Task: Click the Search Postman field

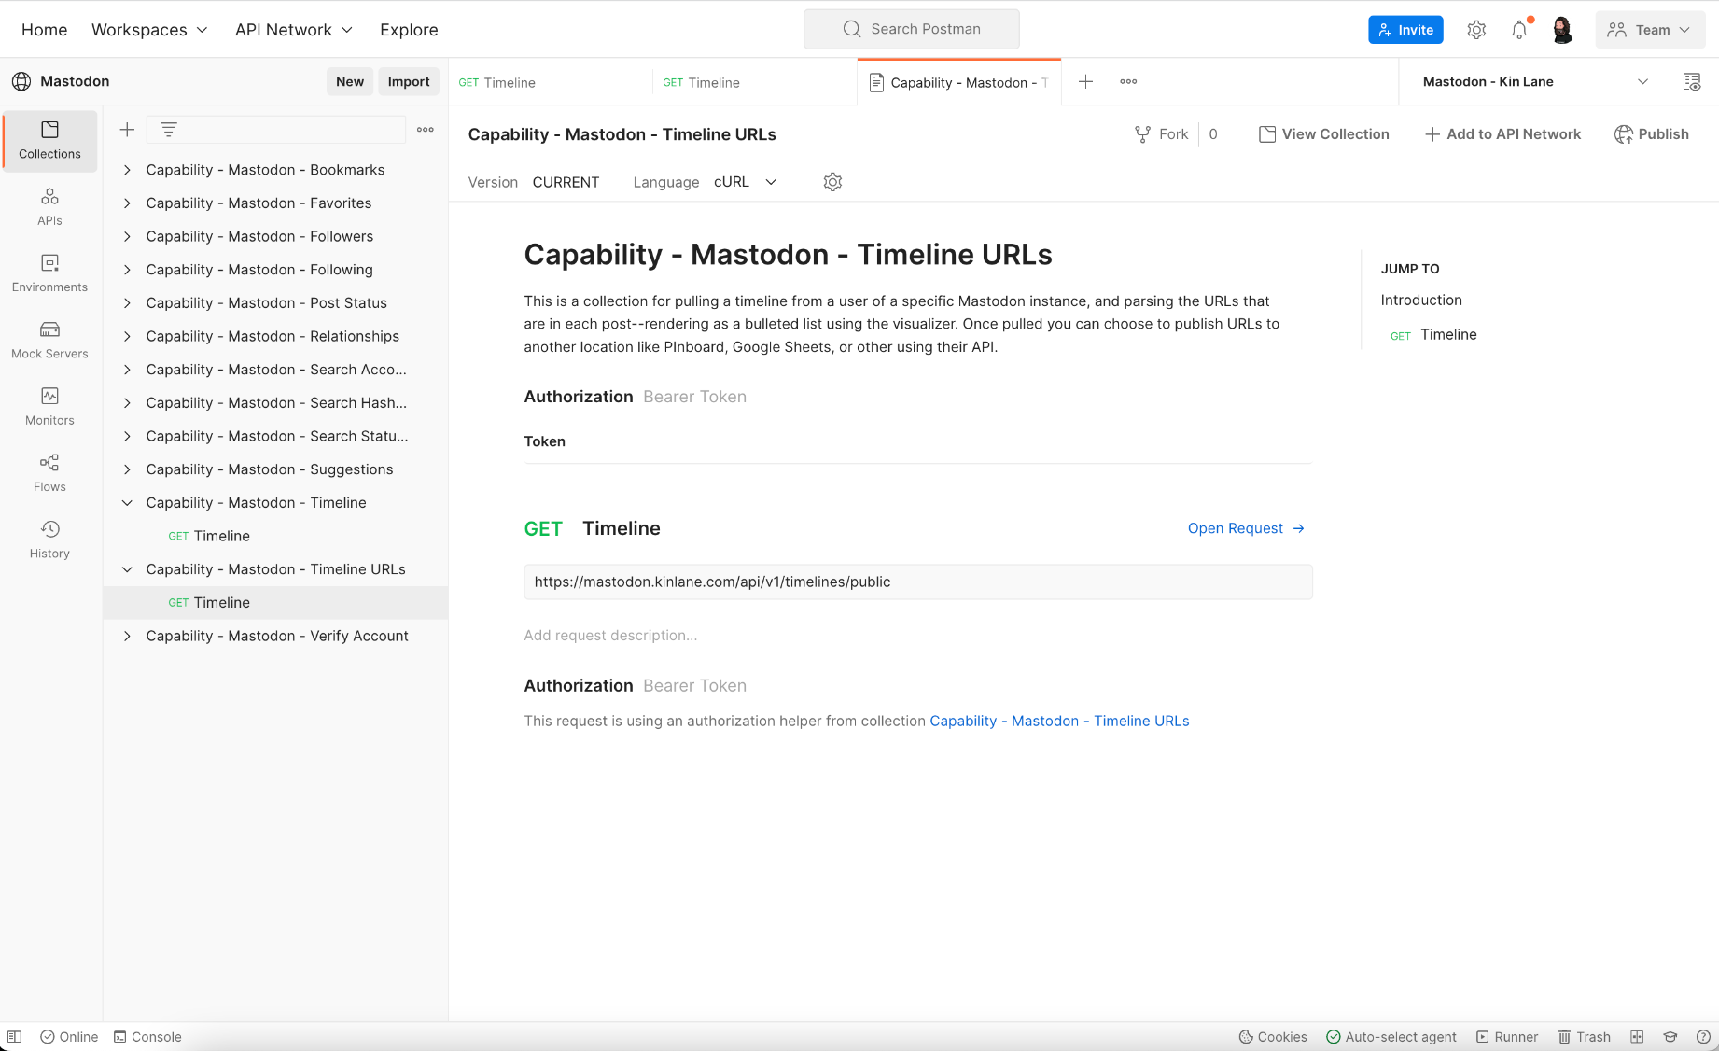Action: tap(912, 30)
